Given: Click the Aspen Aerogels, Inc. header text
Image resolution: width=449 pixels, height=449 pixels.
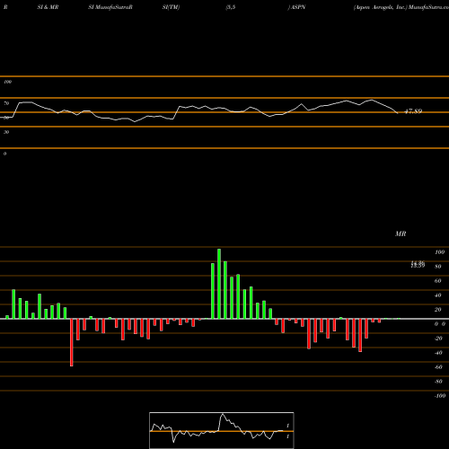Looking at the screenshot, I should [x=380, y=7].
